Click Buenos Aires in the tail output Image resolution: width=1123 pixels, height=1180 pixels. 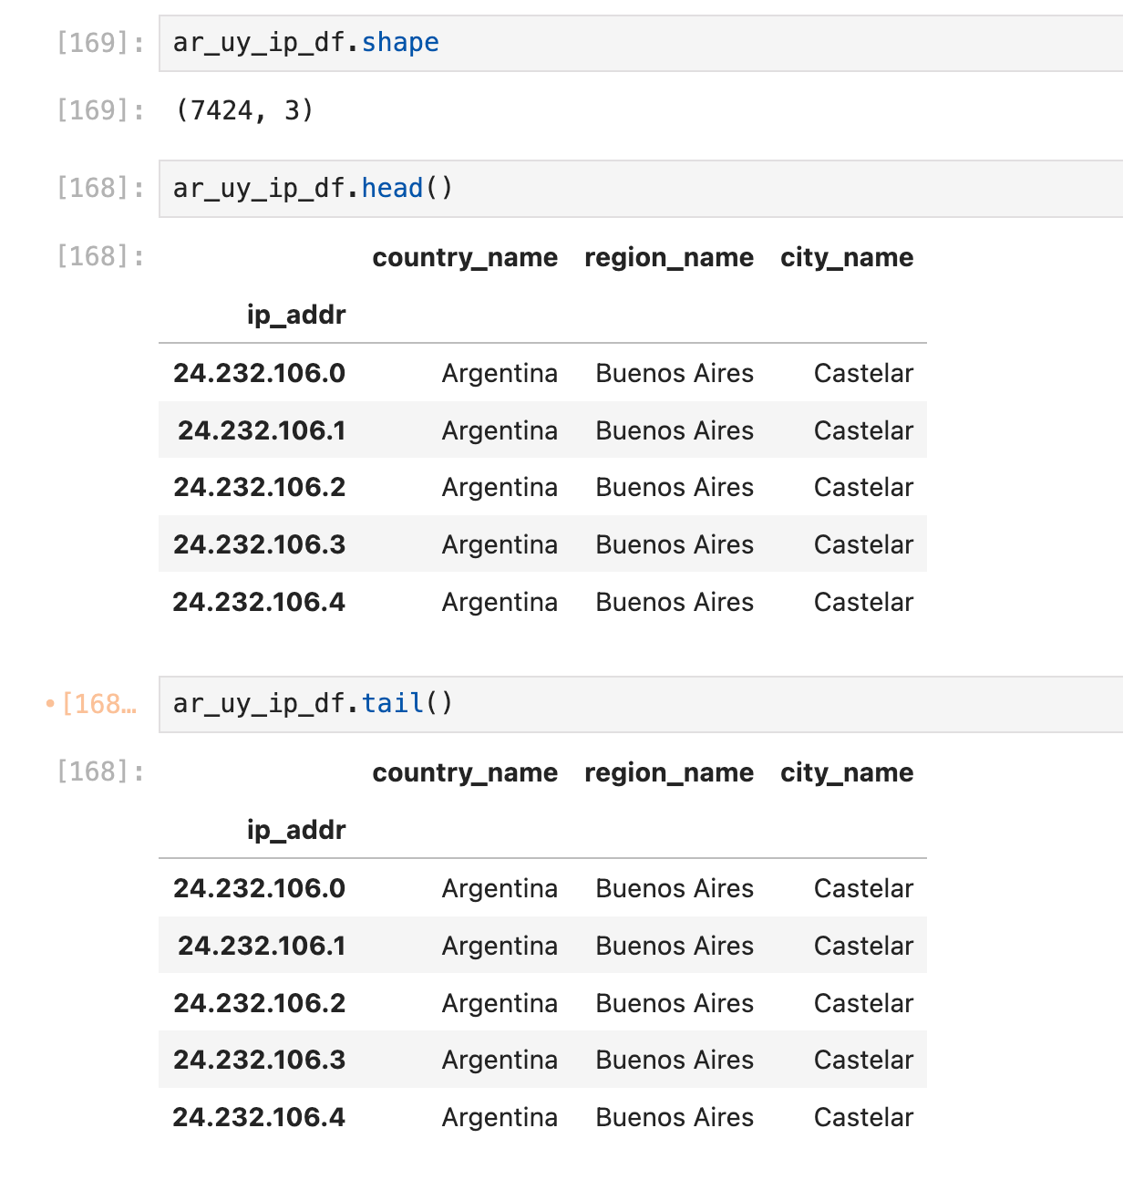675,887
